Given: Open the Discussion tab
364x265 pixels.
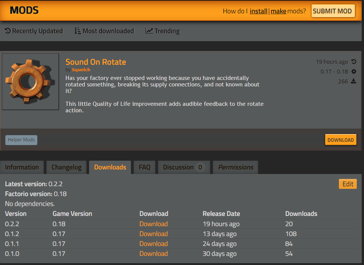Looking at the screenshot, I should click(x=184, y=167).
